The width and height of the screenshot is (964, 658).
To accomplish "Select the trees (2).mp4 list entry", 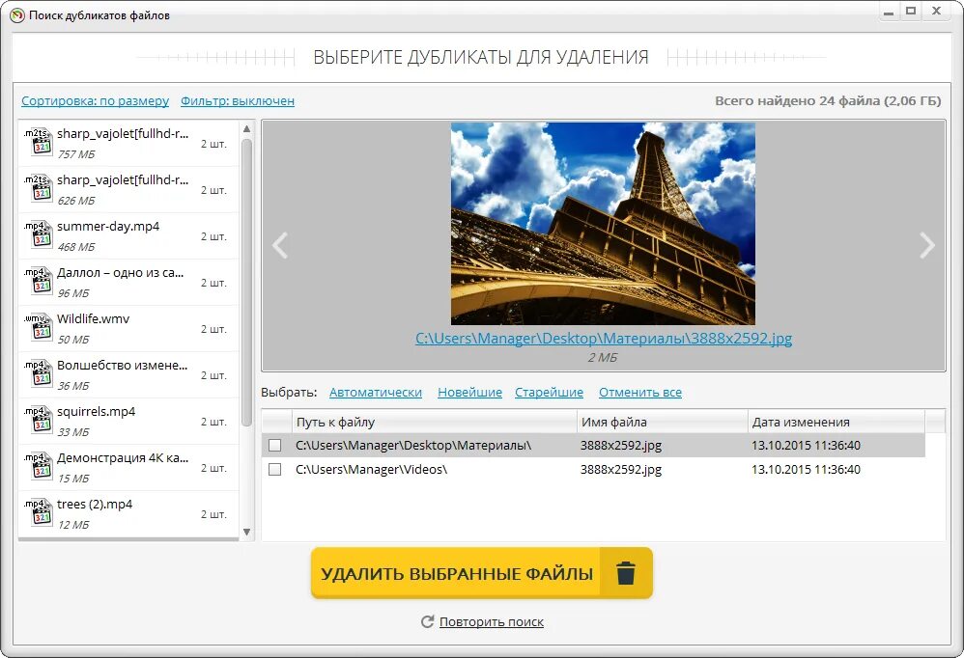I will tap(128, 514).
